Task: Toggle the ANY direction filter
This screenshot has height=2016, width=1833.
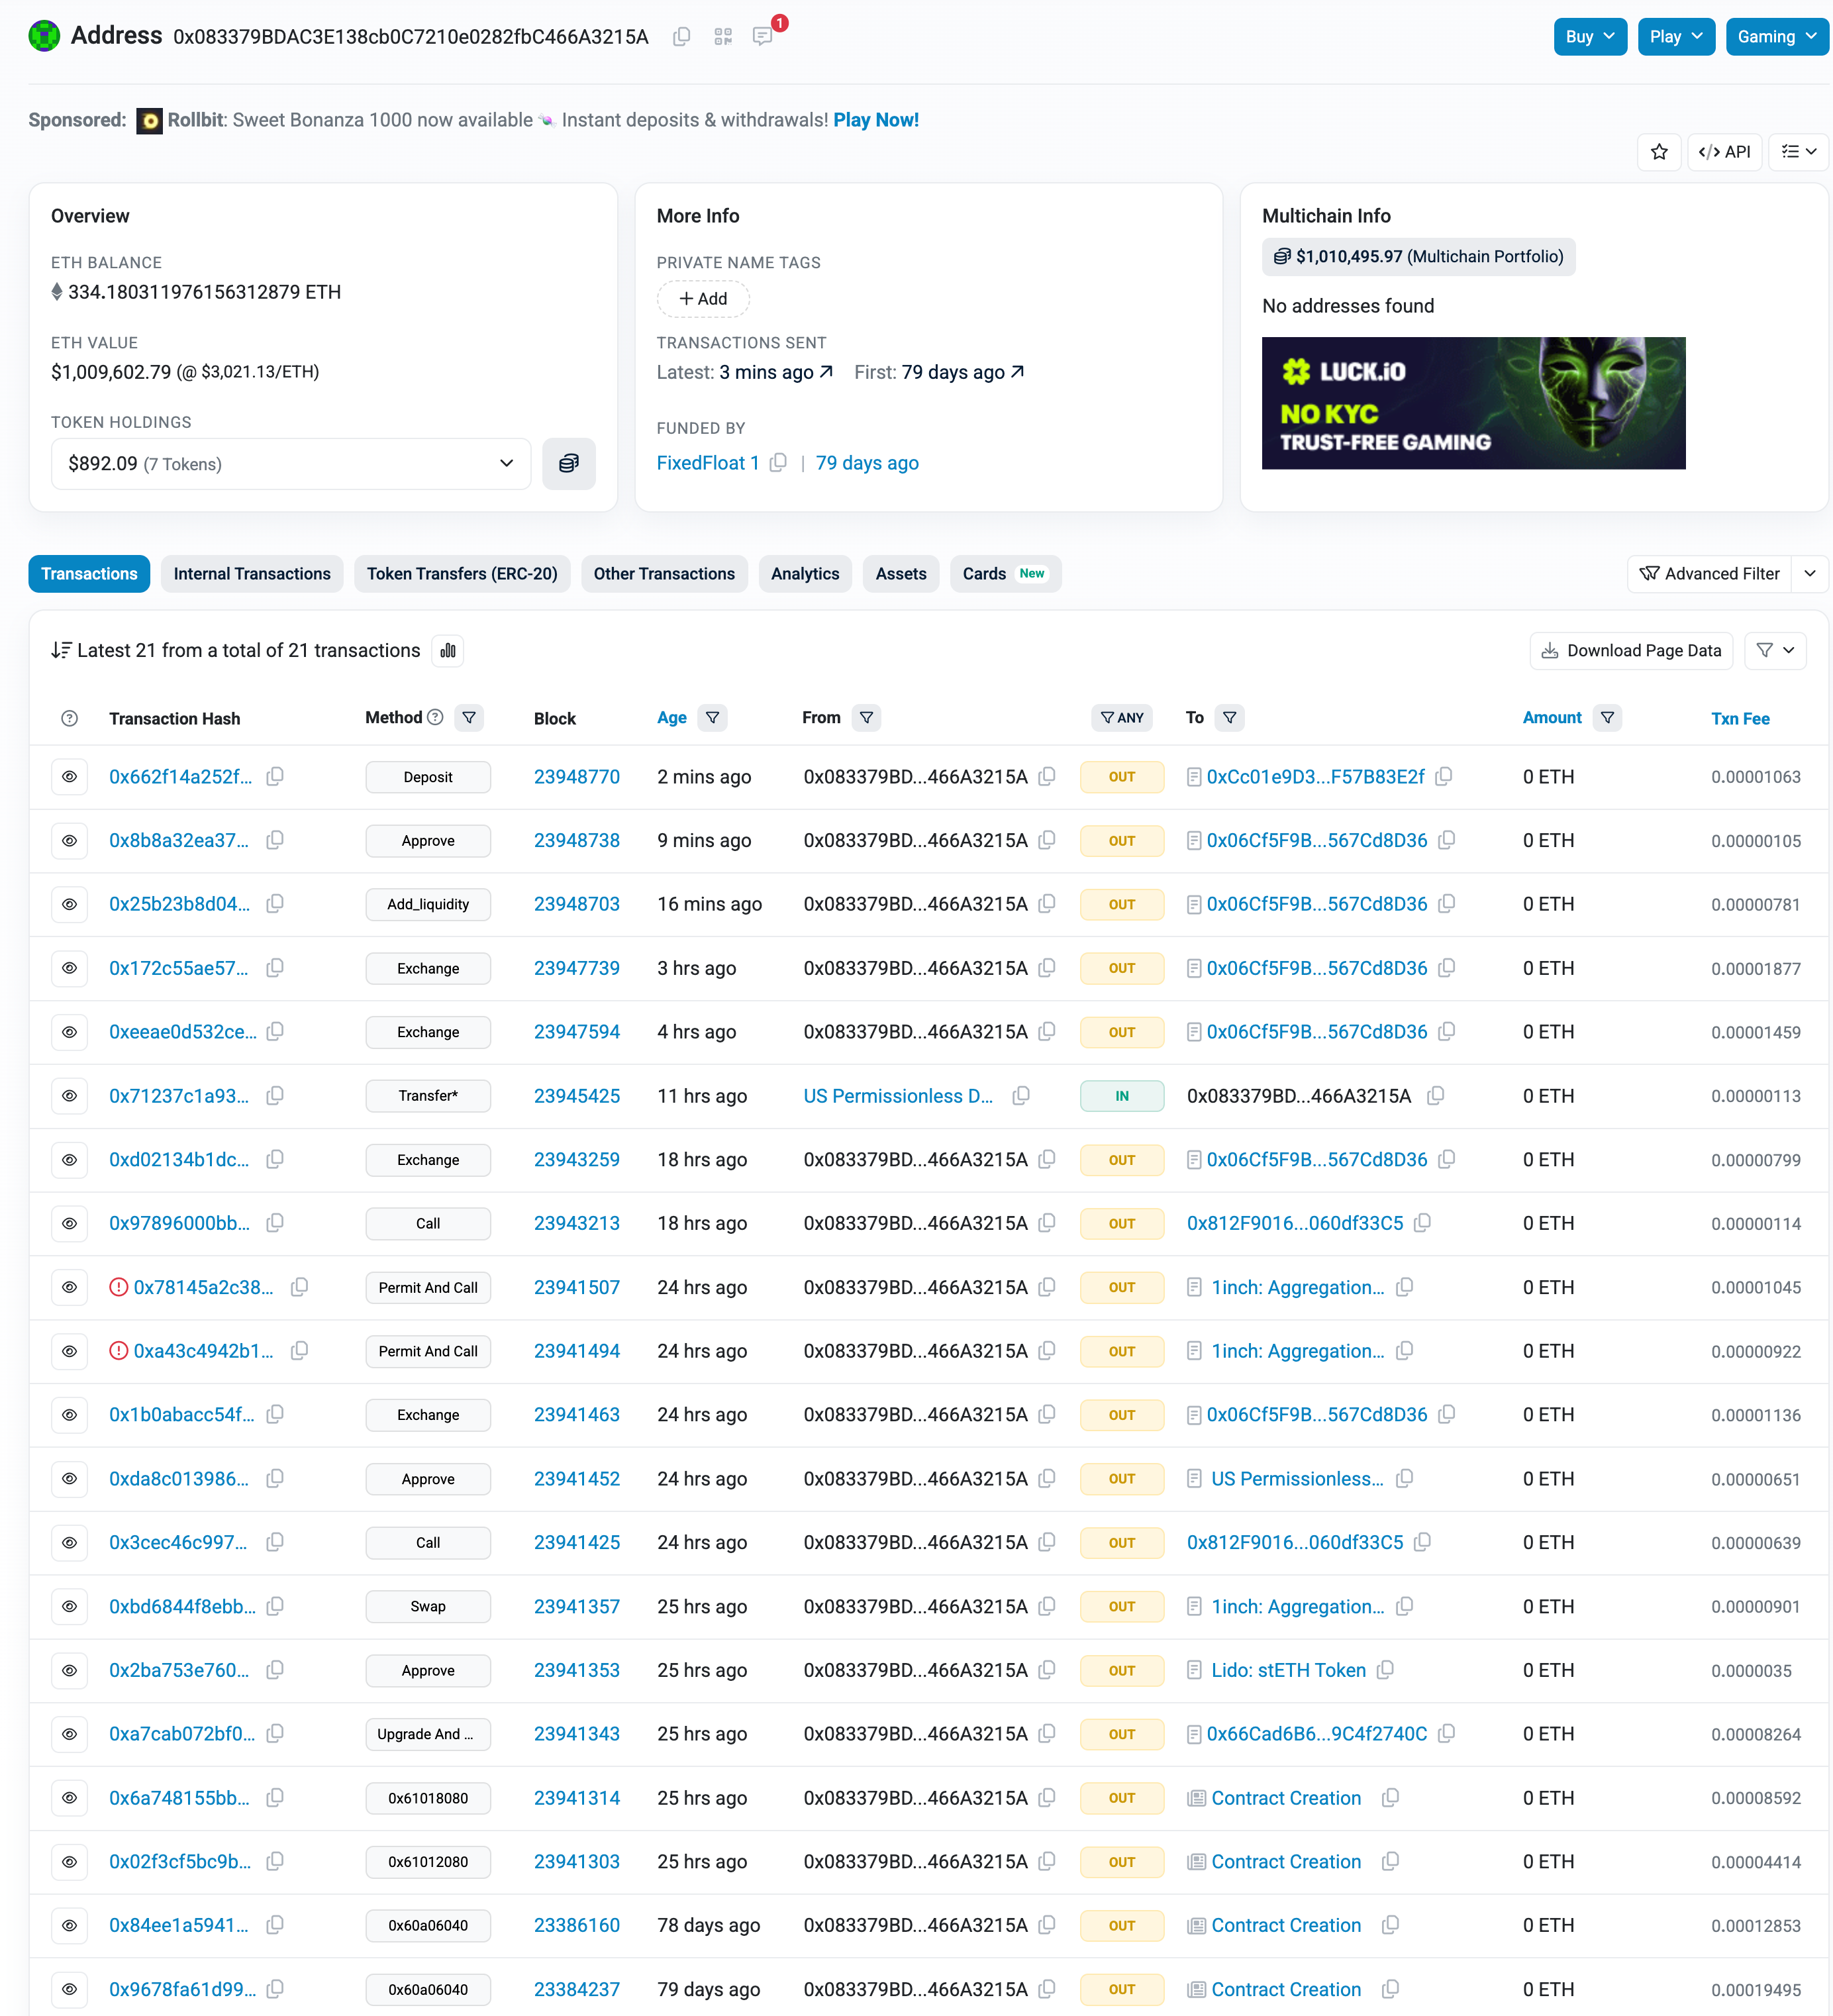Action: click(1121, 718)
